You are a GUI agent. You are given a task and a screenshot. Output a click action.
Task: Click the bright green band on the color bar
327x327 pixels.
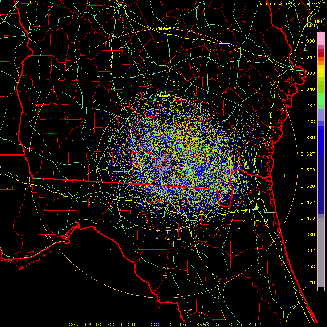coord(321,99)
